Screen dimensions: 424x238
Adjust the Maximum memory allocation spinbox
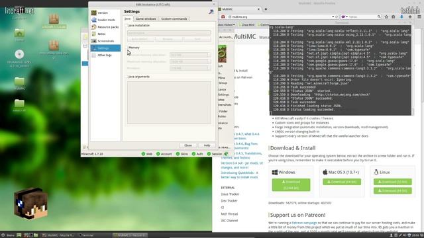190,61
